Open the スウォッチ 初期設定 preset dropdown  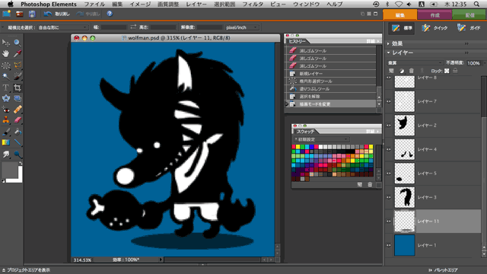[x=321, y=139]
